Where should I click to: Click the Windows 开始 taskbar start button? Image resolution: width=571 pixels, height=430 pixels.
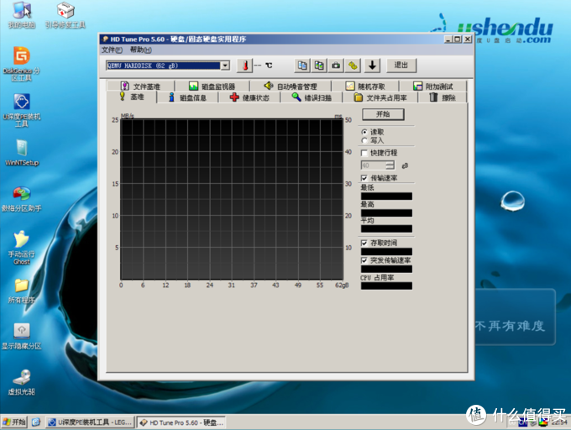click(14, 422)
